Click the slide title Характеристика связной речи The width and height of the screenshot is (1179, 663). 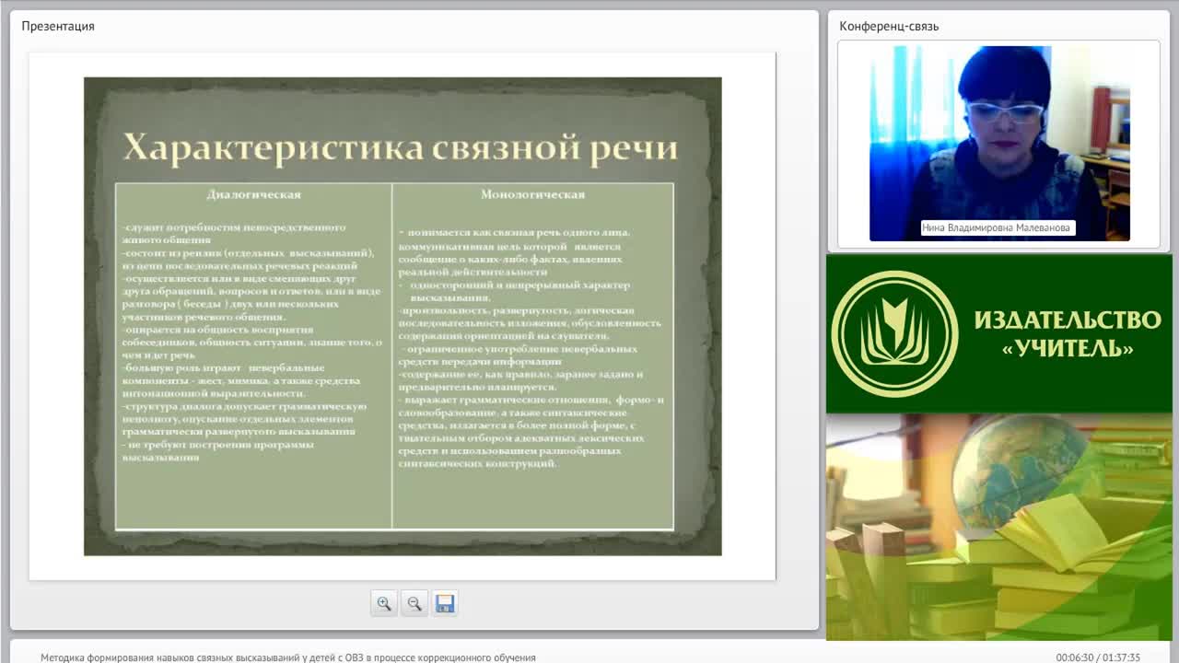[x=400, y=147]
